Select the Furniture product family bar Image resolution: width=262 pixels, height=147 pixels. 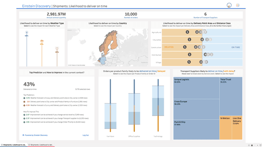[110, 105]
